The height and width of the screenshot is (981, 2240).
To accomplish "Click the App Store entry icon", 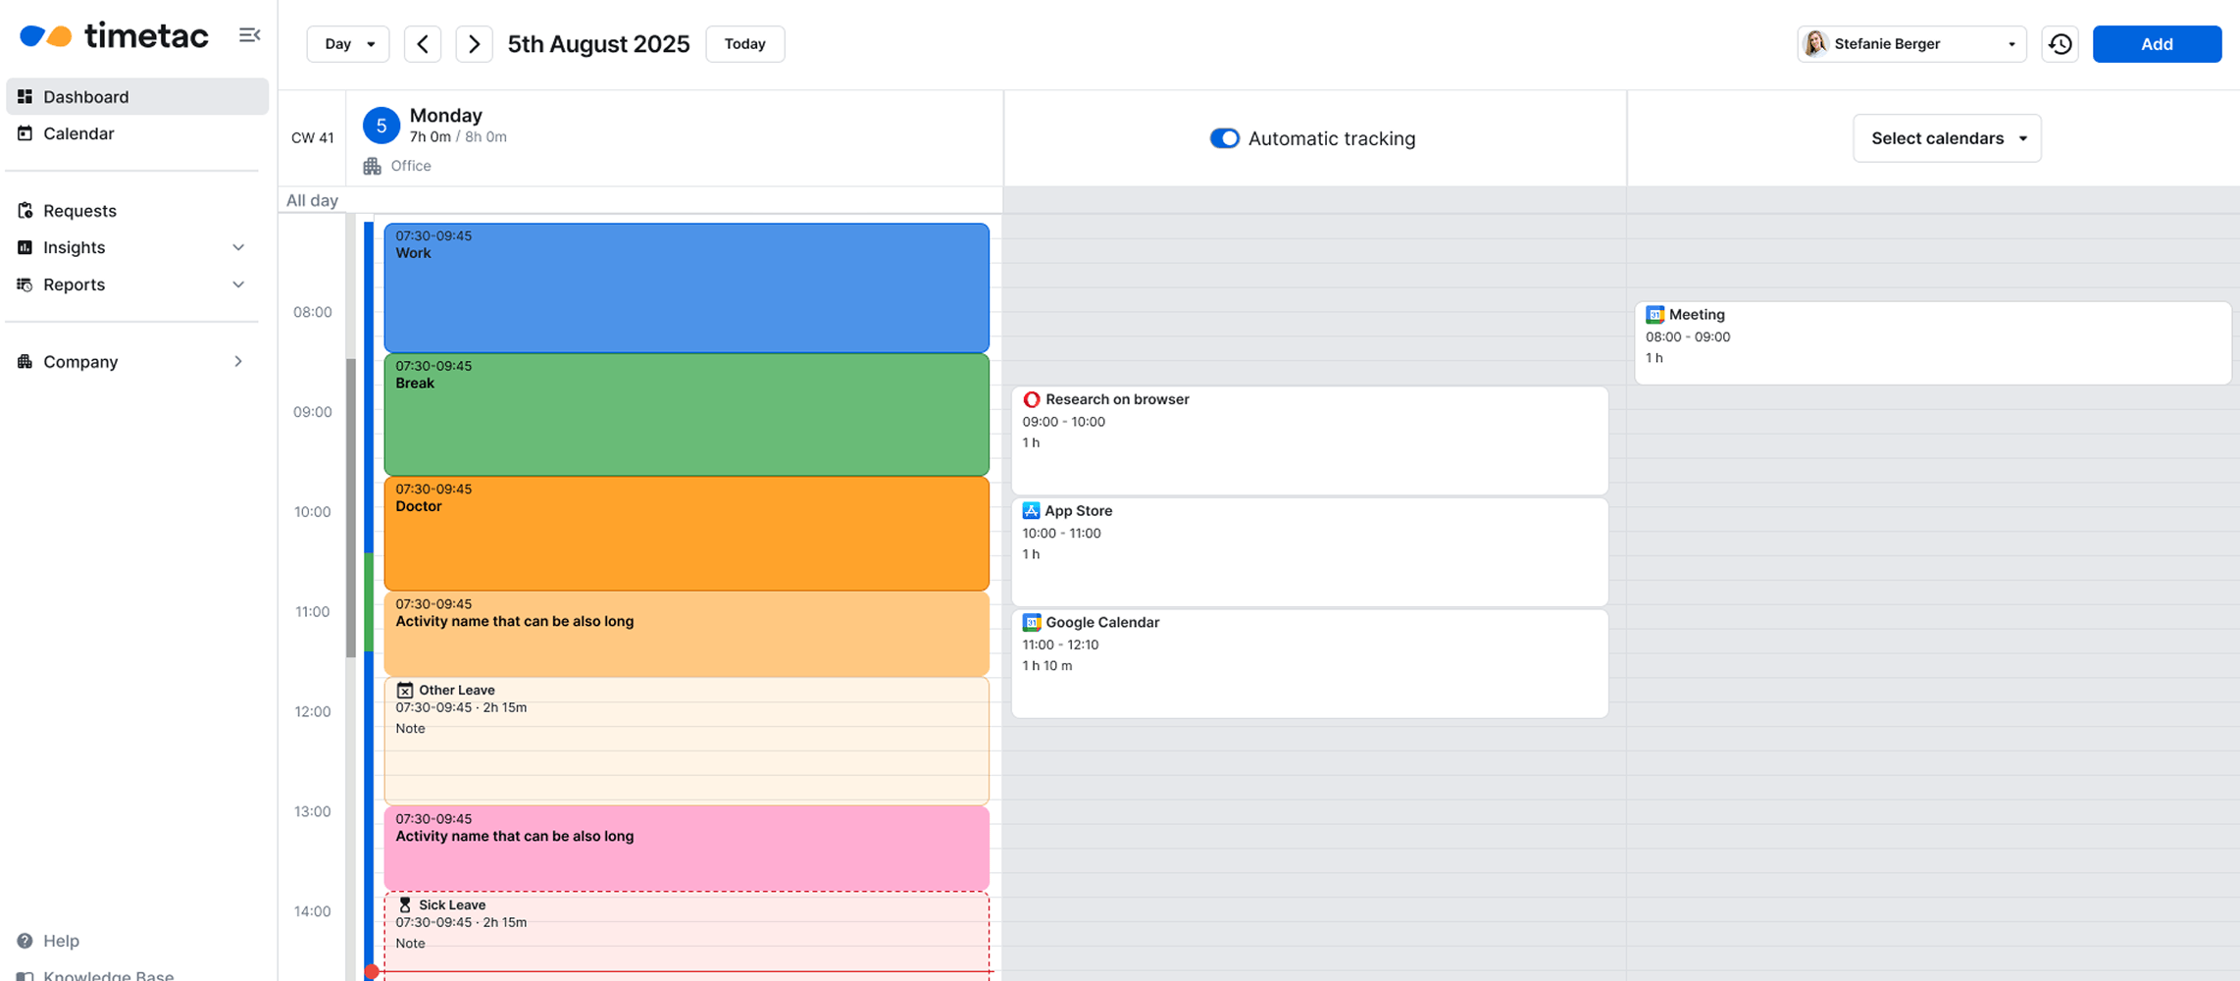I will 1031,511.
